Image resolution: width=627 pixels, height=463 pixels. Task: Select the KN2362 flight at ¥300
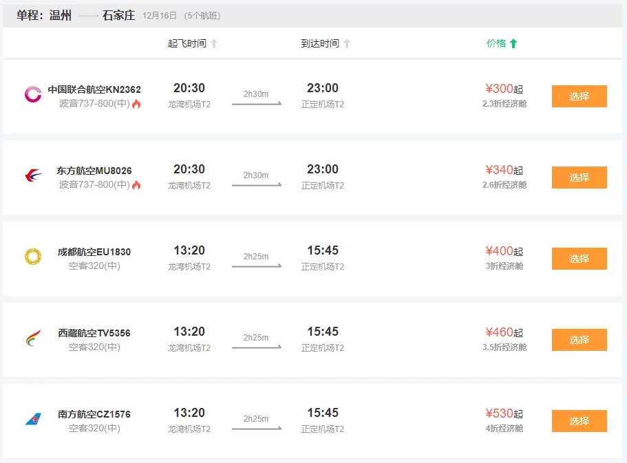[579, 96]
